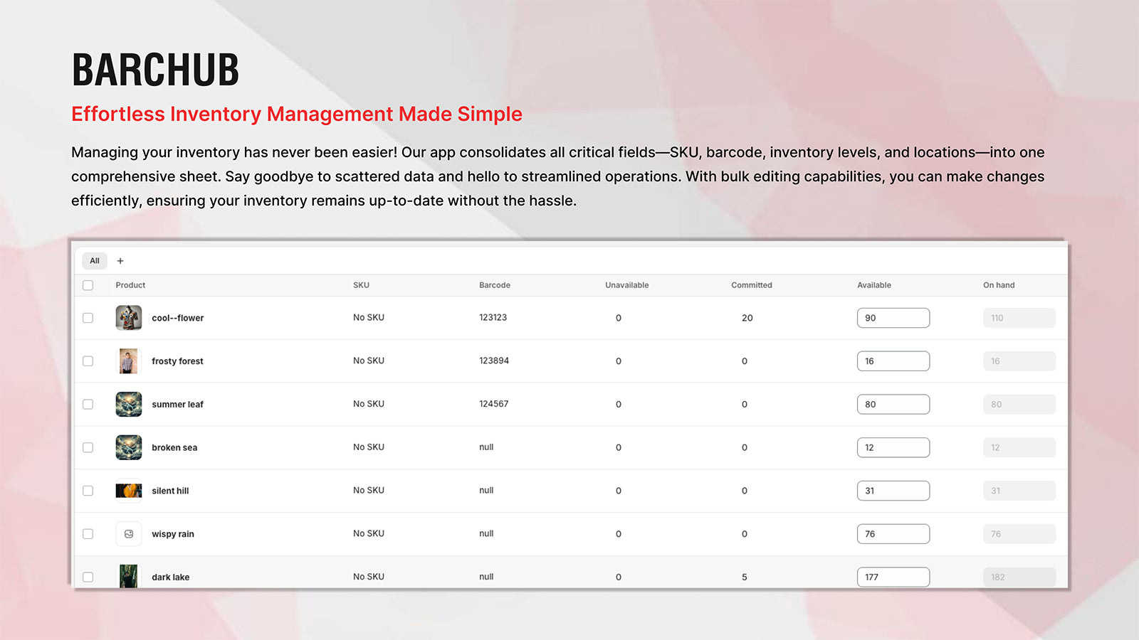Click the Unavailable column header
Image resolution: width=1139 pixels, height=640 pixels.
[627, 285]
